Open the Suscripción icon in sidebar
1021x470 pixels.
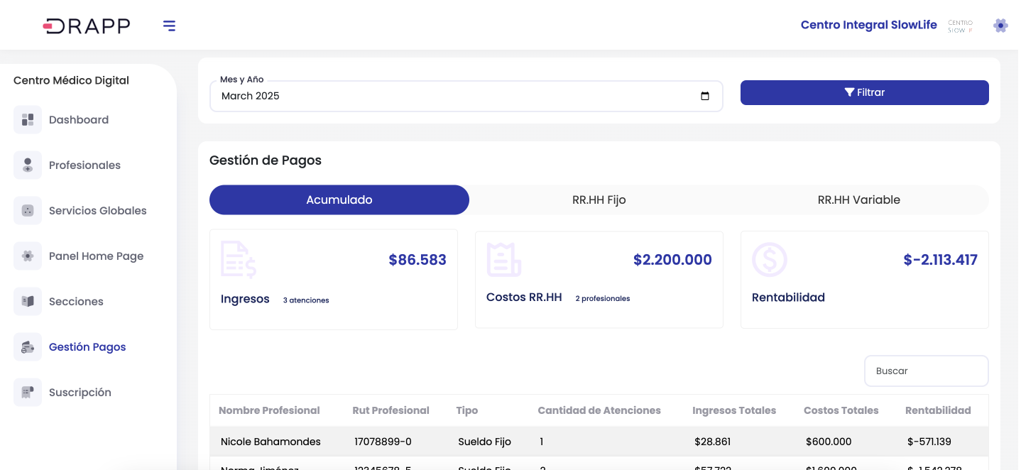(28, 392)
